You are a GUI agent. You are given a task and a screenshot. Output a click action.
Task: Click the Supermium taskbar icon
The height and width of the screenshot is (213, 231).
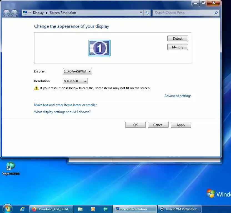[x=106, y=209]
